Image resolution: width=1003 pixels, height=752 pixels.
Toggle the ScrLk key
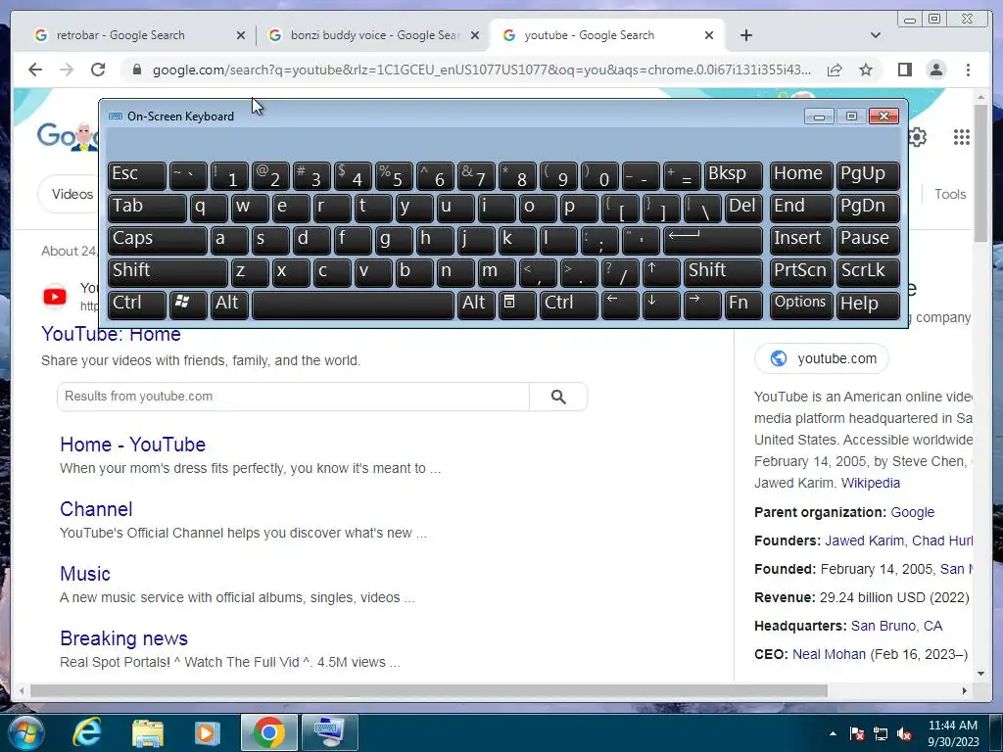pyautogui.click(x=868, y=272)
